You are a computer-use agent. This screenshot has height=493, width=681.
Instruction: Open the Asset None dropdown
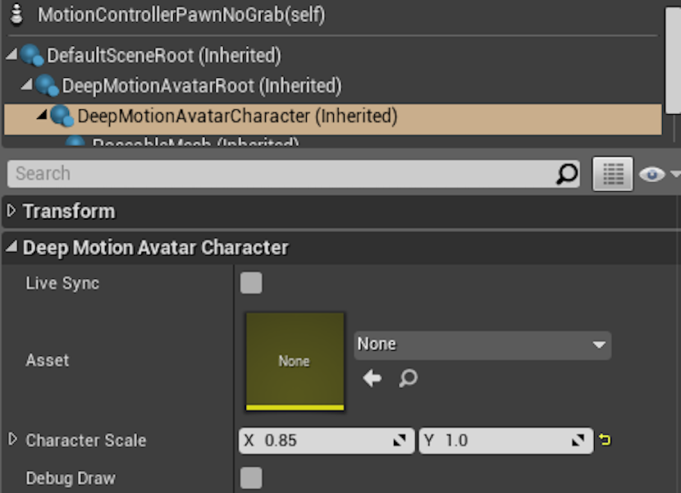tap(482, 345)
